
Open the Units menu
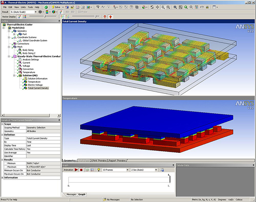tap(23, 7)
